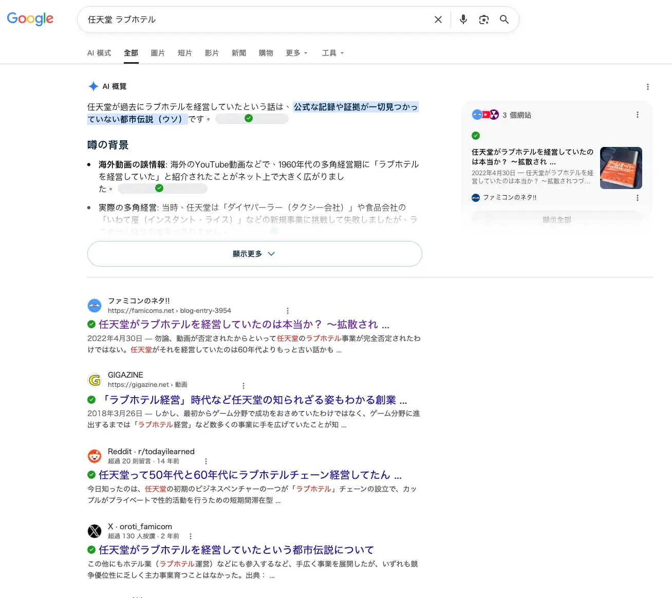This screenshot has height=598, width=672.
Task: Open 都市伝説について X post result
Action: tap(236, 550)
